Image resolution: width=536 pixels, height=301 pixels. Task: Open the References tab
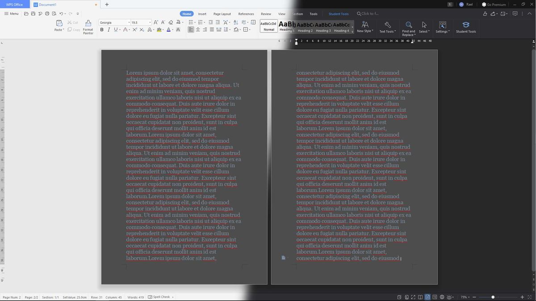246,14
